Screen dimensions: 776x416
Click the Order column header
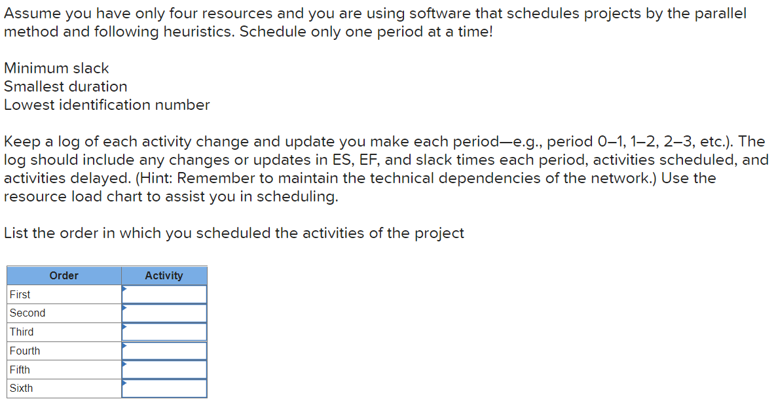coord(64,275)
